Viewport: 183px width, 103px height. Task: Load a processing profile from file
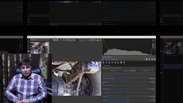pos(147,59)
